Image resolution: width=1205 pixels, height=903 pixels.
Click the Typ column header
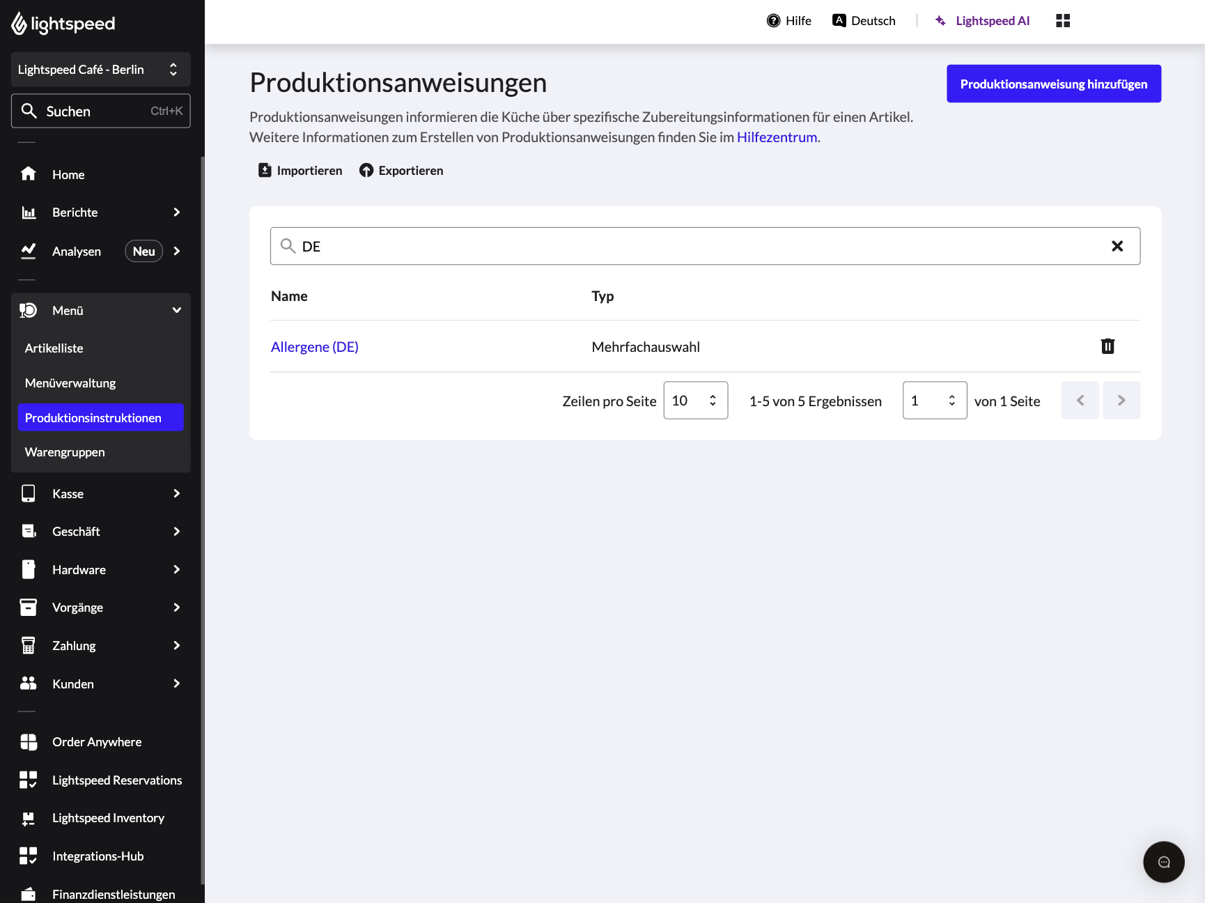tap(602, 296)
